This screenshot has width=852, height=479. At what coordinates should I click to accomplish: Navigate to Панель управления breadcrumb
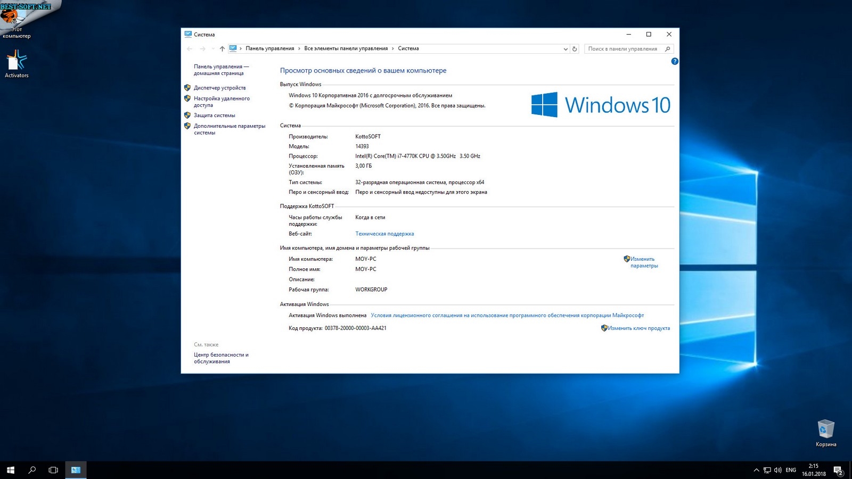coord(270,48)
